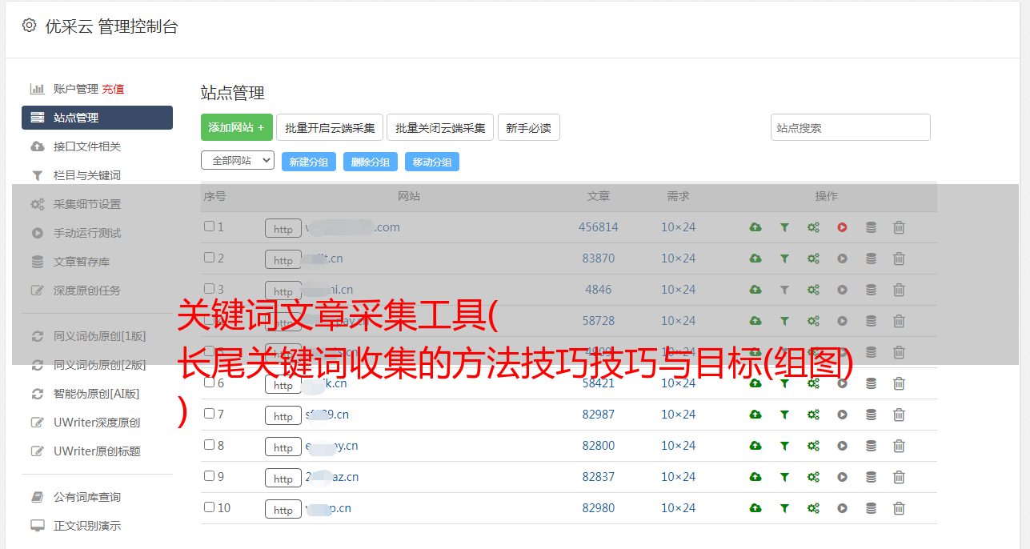
Task: Open 接口文件相关 sidebar item
Action: coord(87,146)
